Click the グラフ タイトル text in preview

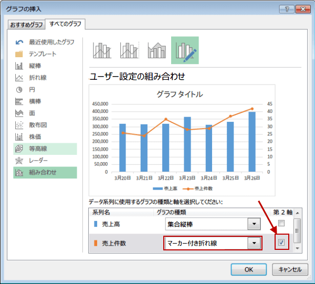180,94
